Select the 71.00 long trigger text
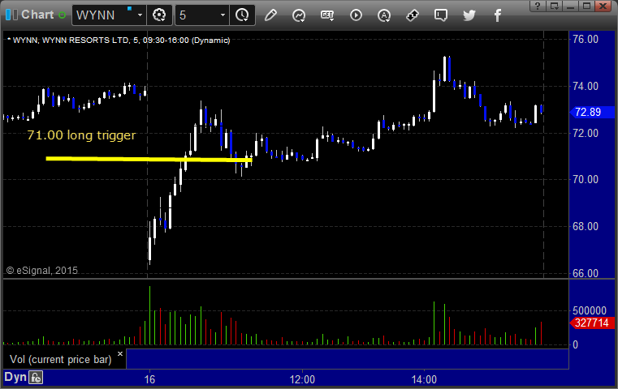This screenshot has height=389, width=618. tap(81, 135)
